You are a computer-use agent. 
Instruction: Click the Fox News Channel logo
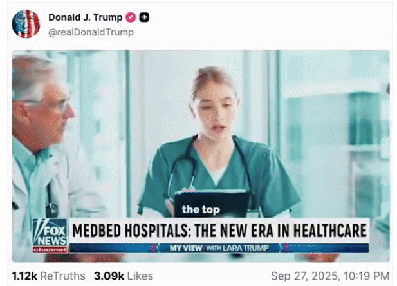50,236
